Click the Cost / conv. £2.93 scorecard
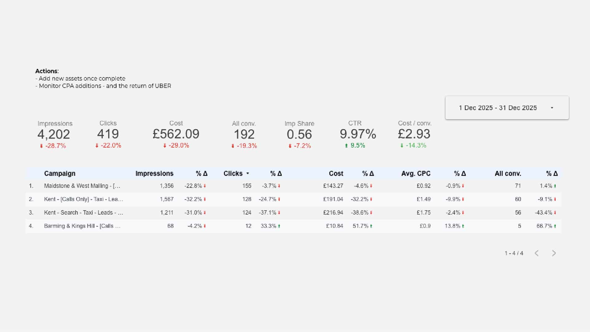The width and height of the screenshot is (590, 332). coord(414,134)
